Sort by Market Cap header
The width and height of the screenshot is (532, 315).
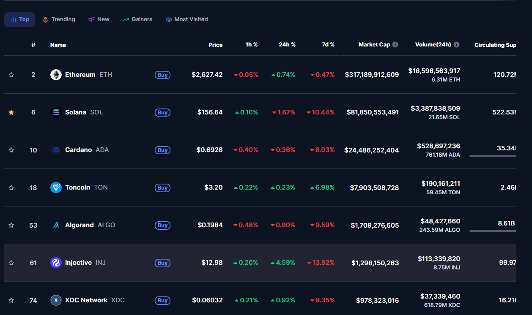[x=374, y=45]
